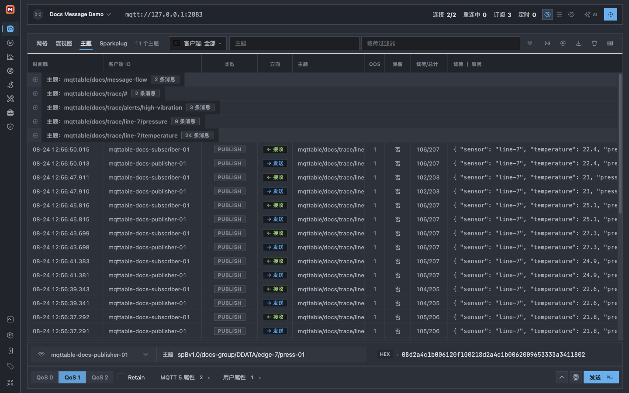Toggle the HEX payload format badge
This screenshot has height=393, width=629.
point(385,355)
